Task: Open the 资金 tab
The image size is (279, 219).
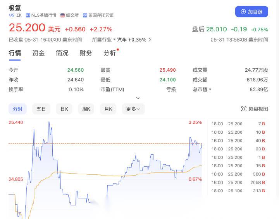Action: tap(38, 53)
